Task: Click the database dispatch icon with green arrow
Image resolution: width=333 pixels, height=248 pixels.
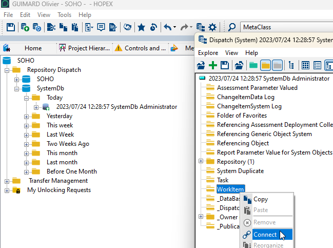Action: pos(25,27)
